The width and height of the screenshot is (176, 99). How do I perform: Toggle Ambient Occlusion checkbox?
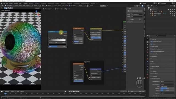pos(152,42)
